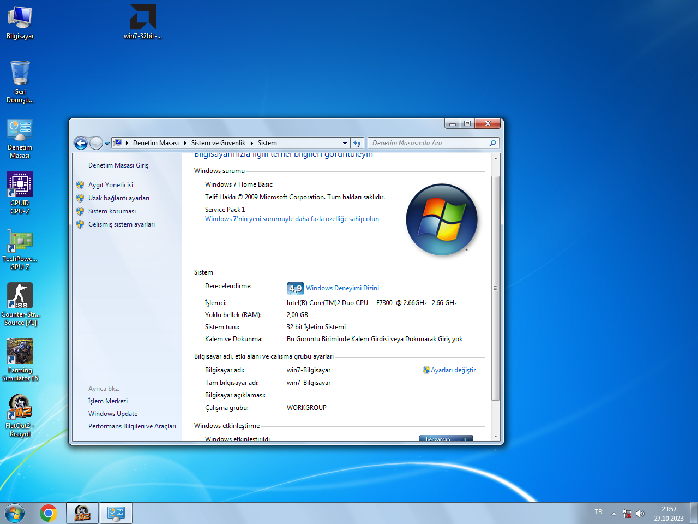Click the WORKGROUP value
698x524 pixels.
(x=306, y=408)
